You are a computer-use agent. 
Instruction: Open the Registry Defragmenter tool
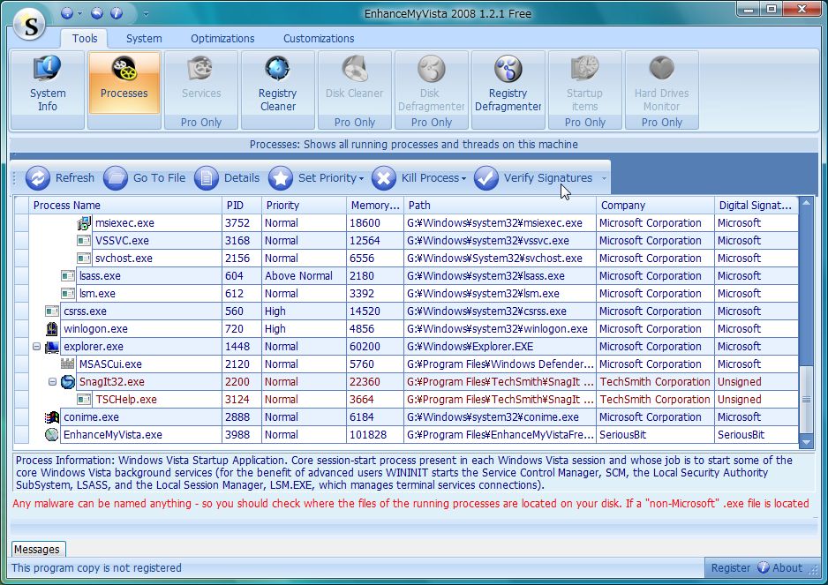click(x=508, y=90)
